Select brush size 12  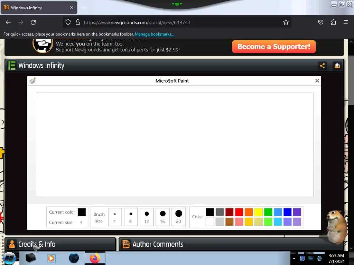click(147, 217)
